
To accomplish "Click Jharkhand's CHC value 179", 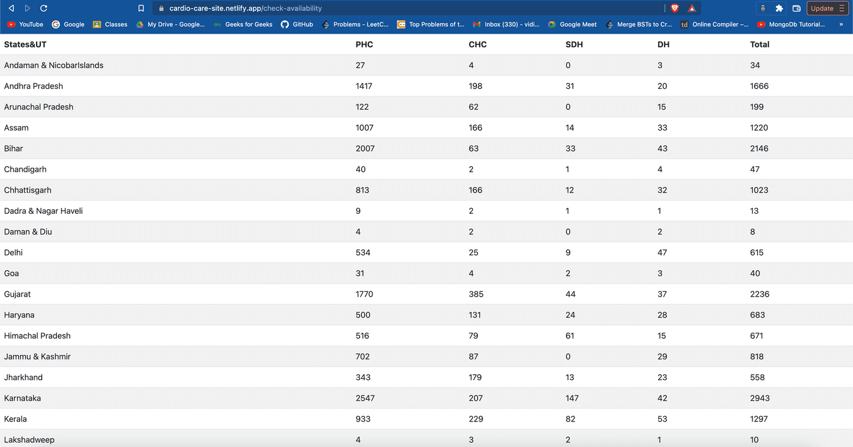I will 476,377.
